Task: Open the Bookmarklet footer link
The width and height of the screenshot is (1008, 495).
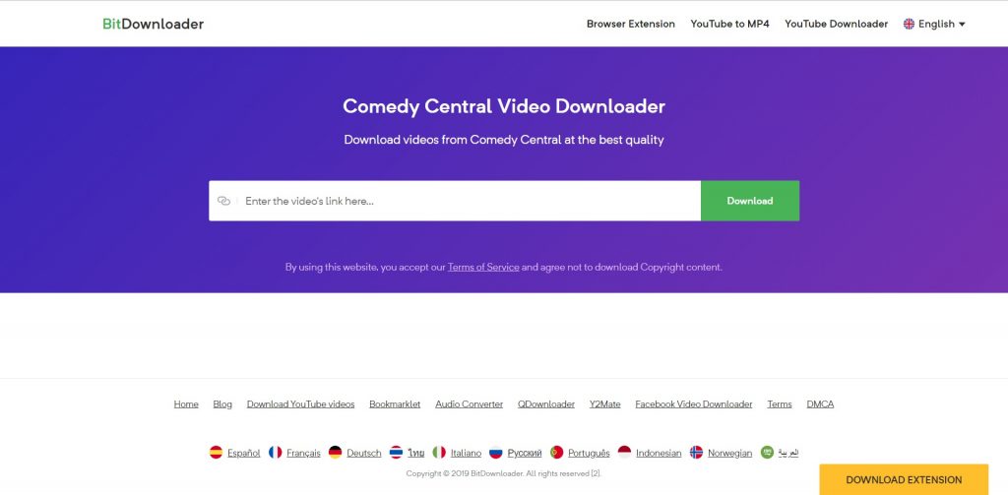Action: 395,404
